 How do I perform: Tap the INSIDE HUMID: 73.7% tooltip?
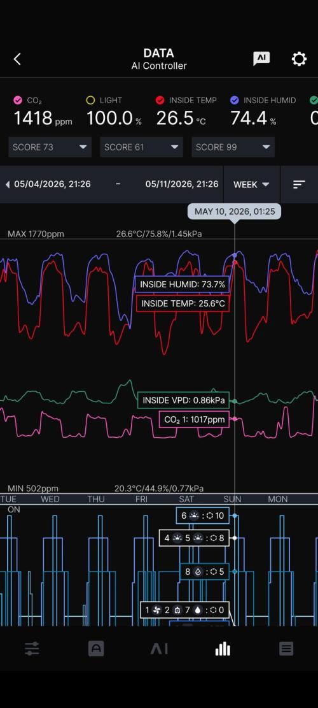coord(182,284)
